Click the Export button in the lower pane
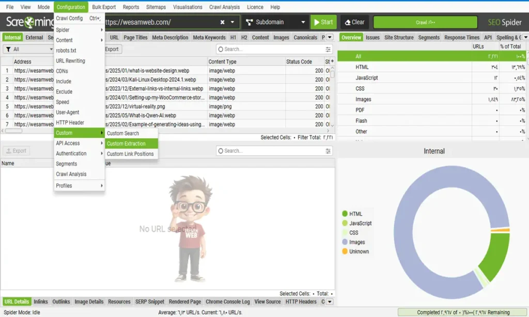529x317 pixels. point(16,151)
